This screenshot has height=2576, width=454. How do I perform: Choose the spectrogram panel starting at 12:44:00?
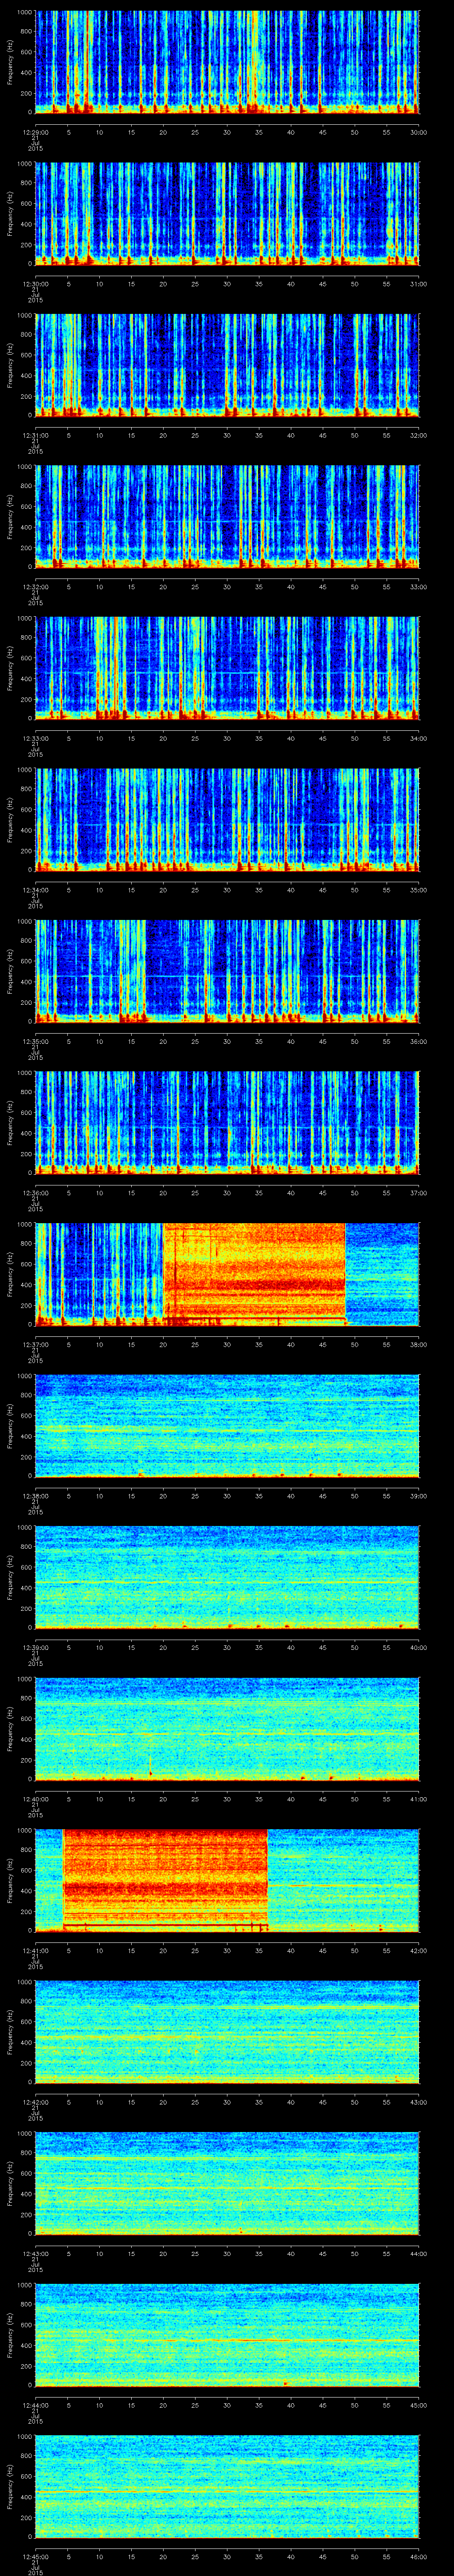pos(227,2334)
